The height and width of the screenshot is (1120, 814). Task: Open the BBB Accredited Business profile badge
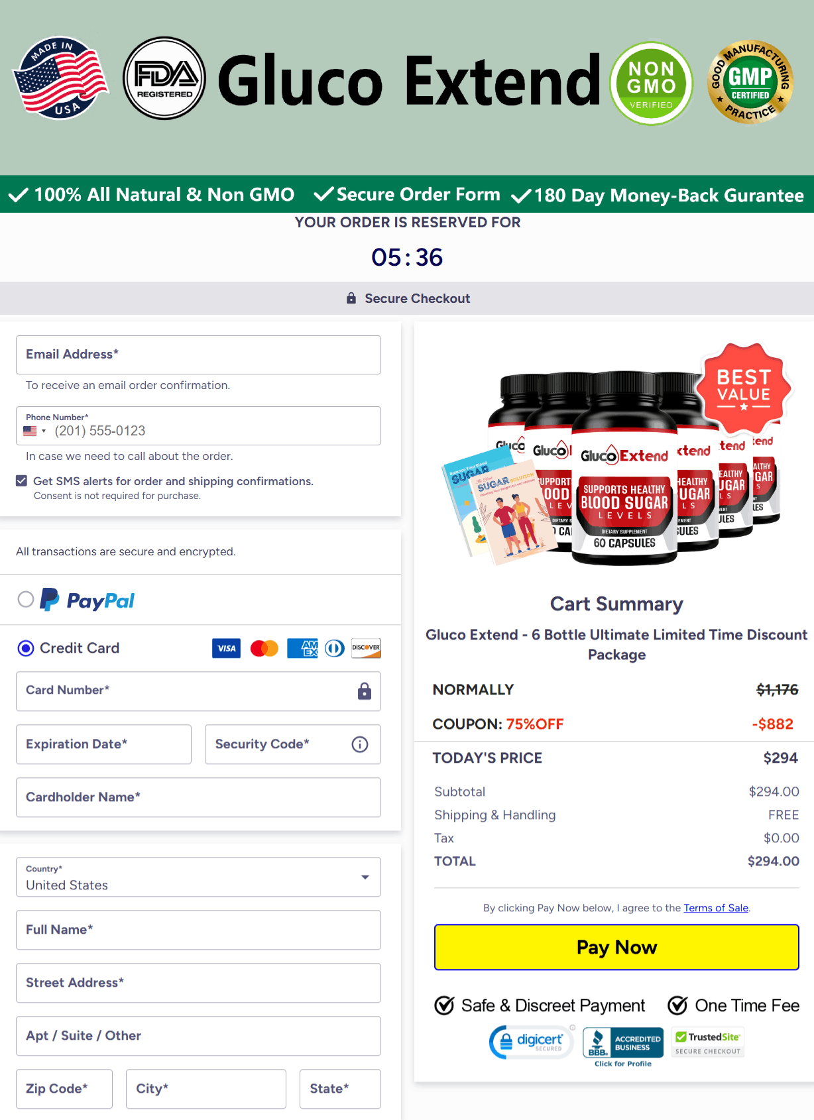tap(623, 1047)
